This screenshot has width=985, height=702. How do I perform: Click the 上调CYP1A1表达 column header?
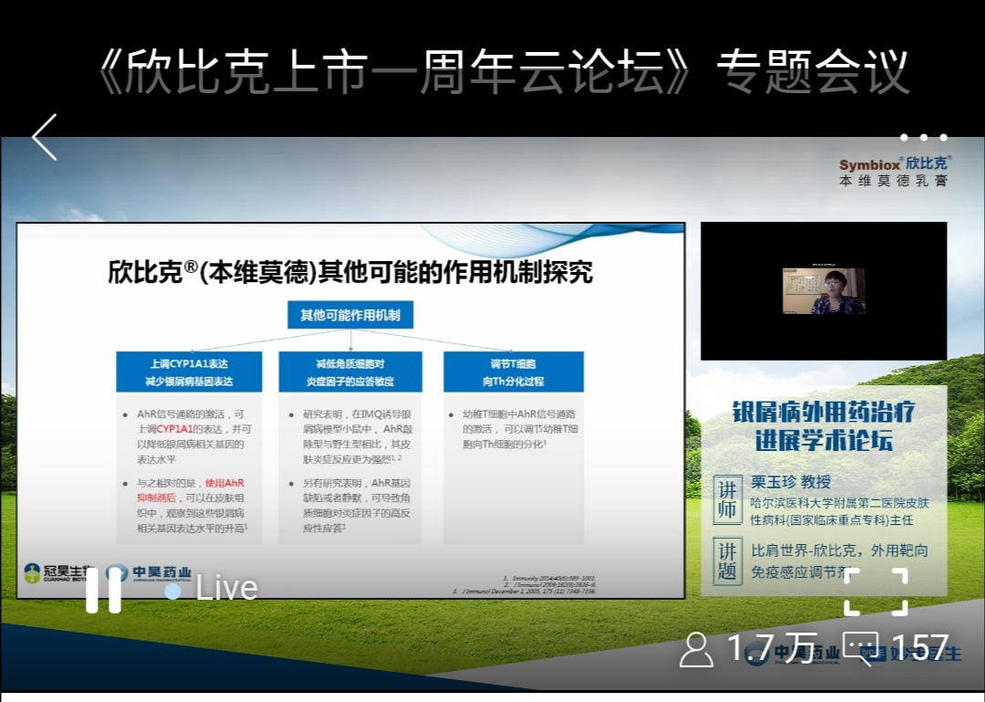pos(189,372)
